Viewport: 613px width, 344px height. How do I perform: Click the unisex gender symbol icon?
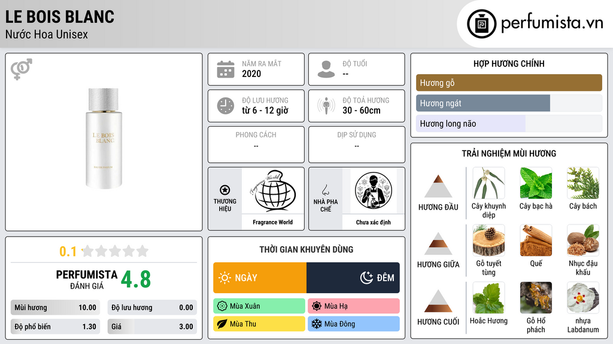(22, 69)
